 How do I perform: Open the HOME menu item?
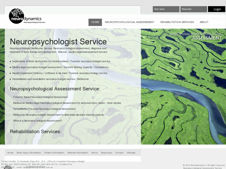coord(95,22)
